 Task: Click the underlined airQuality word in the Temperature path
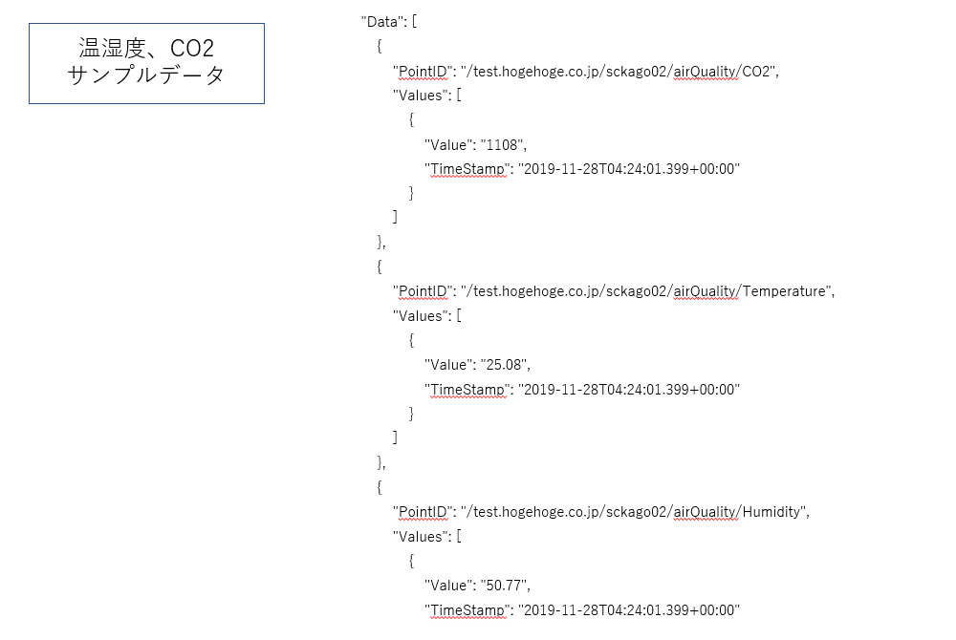pos(706,291)
